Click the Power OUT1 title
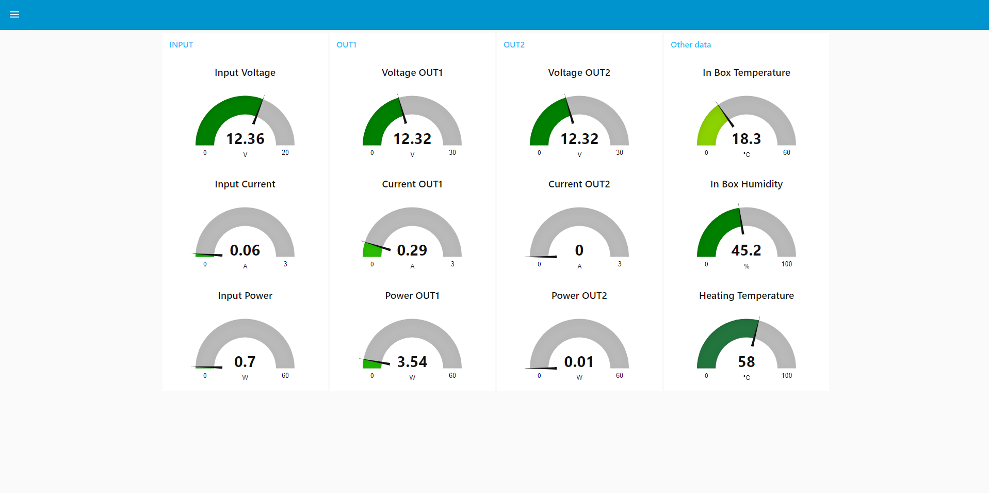 pos(412,296)
